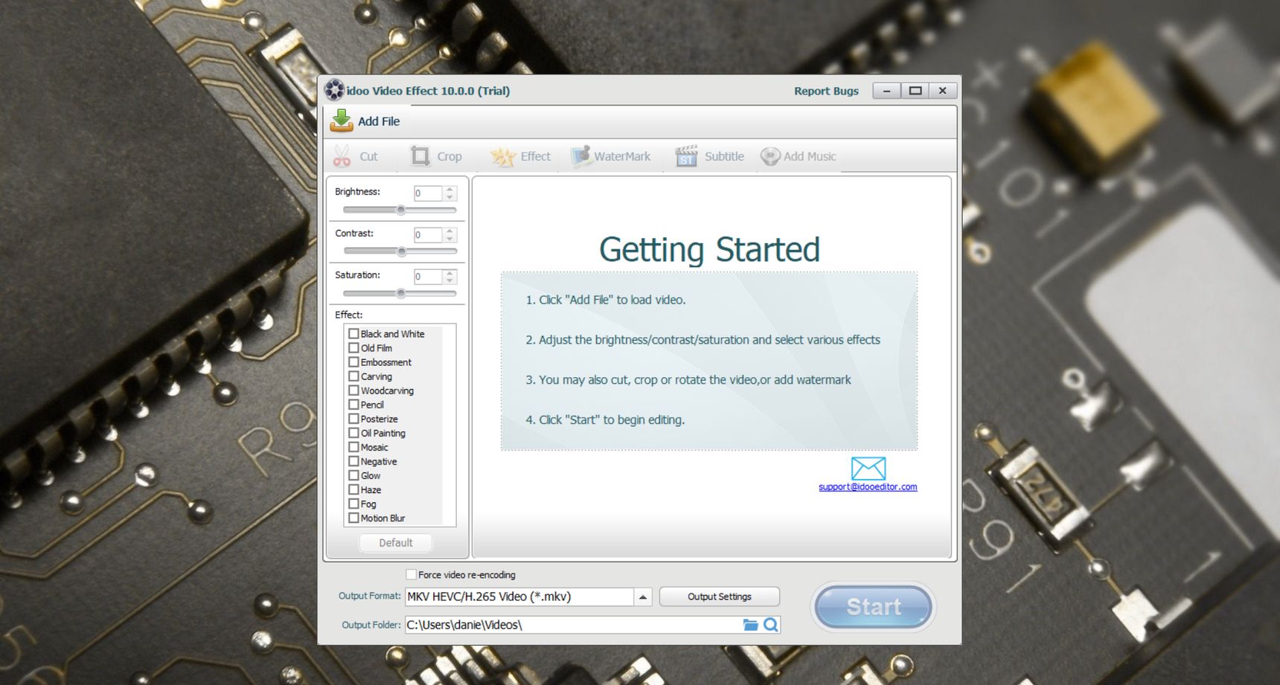Screen dimensions: 1280x685
Task: Open Output Settings
Action: pos(720,596)
